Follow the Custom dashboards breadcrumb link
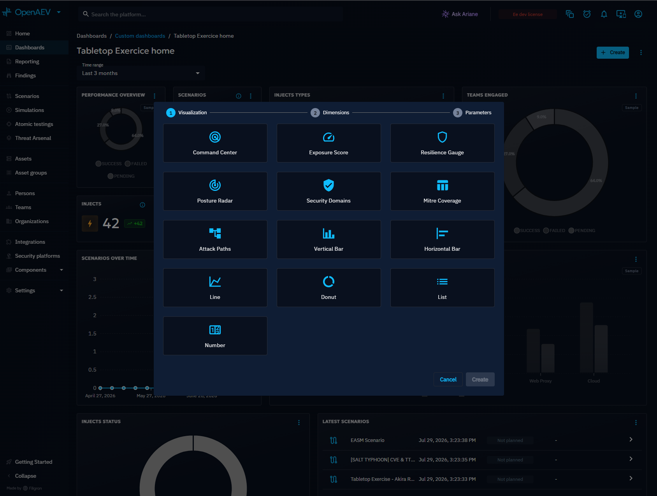 tap(140, 36)
